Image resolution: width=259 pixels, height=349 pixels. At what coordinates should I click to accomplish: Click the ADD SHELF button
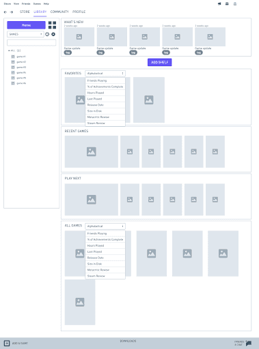(x=160, y=62)
